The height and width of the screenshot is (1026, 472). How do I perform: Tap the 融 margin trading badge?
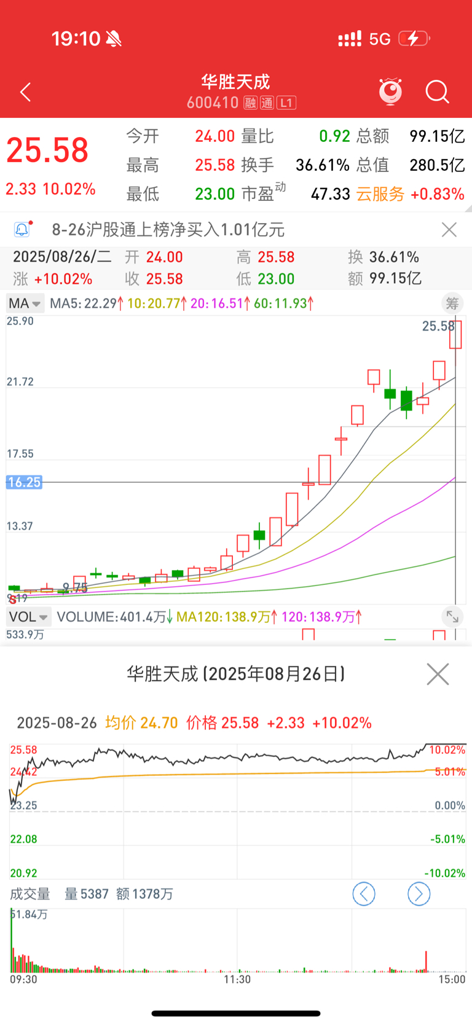[250, 103]
